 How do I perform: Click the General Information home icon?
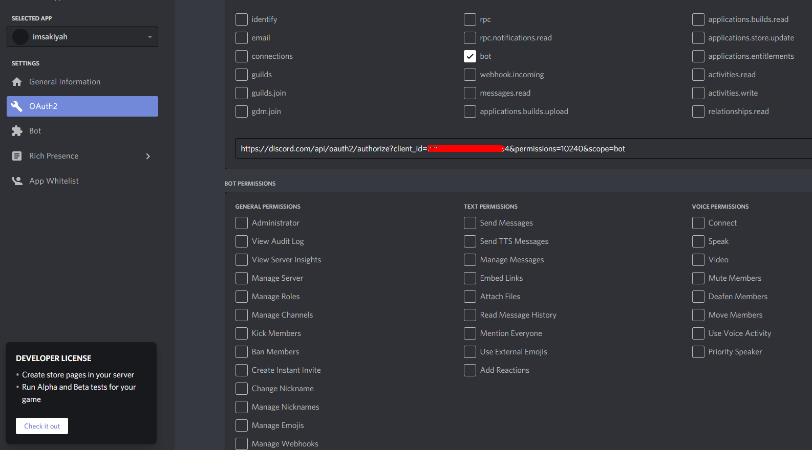click(17, 82)
